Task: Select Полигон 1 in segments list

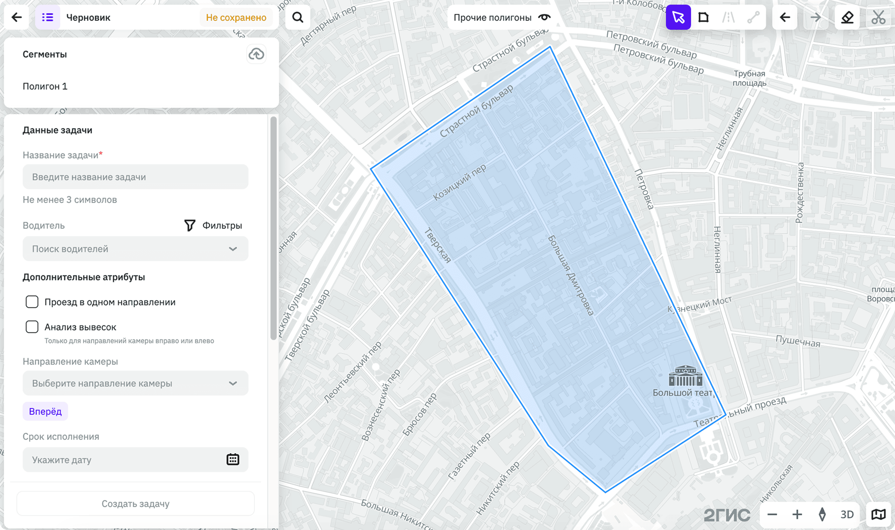Action: click(x=45, y=86)
